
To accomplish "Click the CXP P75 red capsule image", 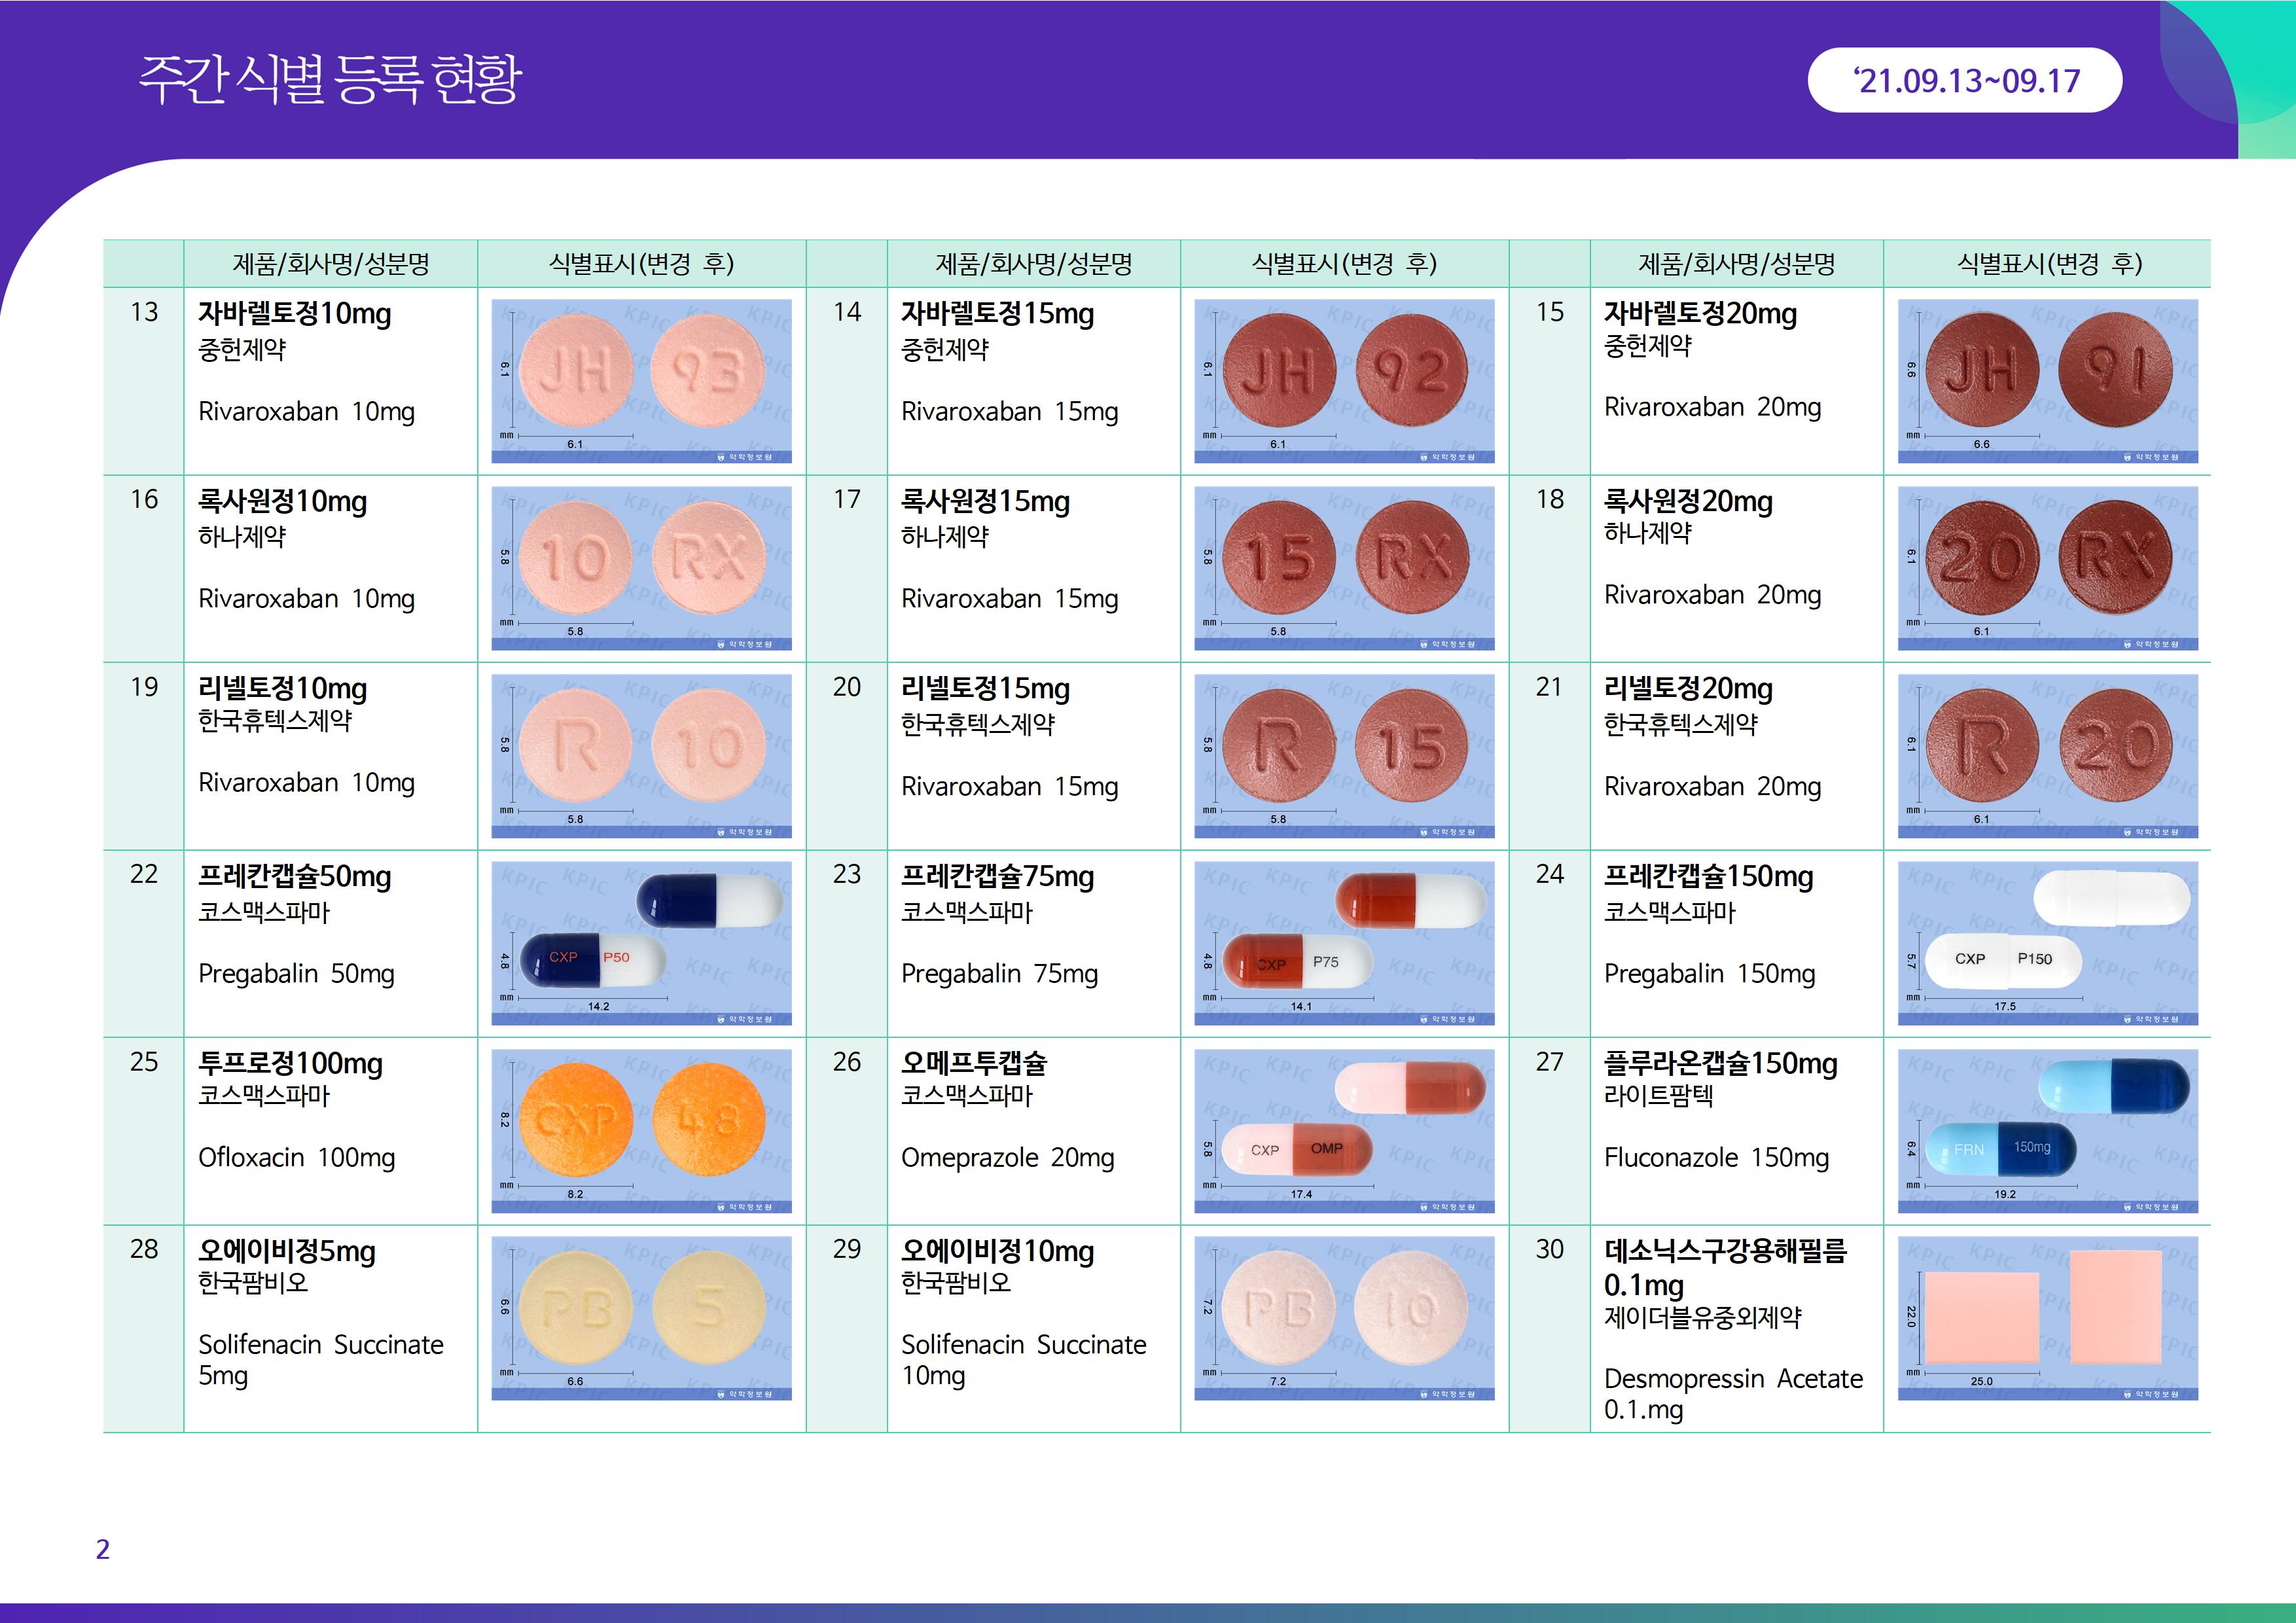I will coord(1344,943).
